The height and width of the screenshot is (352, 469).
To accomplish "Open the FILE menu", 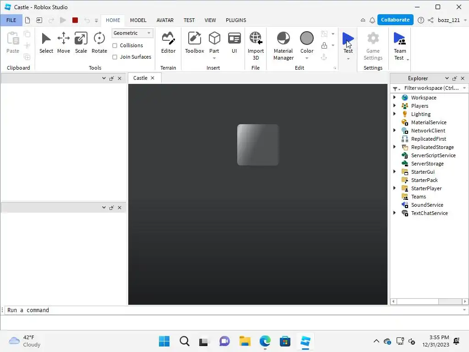I will (x=11, y=20).
